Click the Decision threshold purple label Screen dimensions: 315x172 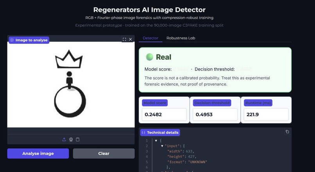[x=212, y=103]
